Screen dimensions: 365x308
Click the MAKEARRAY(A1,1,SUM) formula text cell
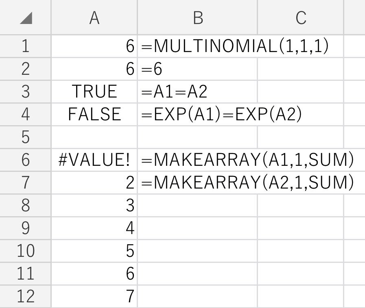(x=197, y=160)
